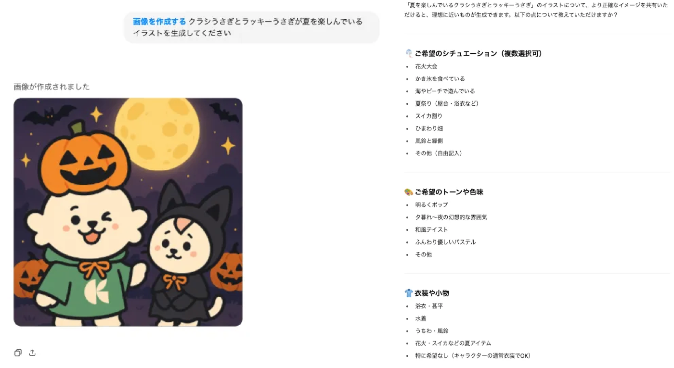Click the blue 画像を作成する label
This screenshot has height=368, width=674.
tap(159, 22)
